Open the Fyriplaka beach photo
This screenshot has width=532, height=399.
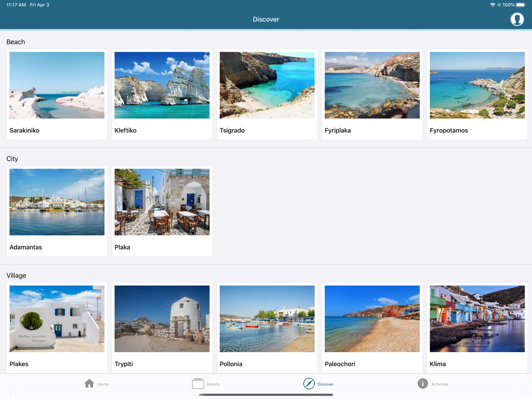(372, 85)
